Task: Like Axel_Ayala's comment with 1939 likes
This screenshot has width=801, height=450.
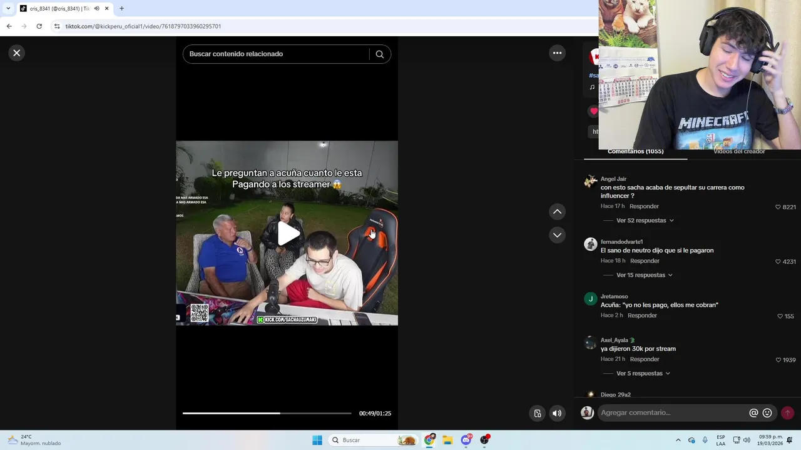Action: point(778,360)
